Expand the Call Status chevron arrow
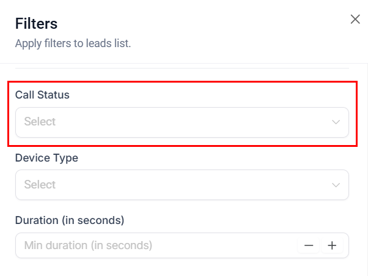 tap(336, 122)
